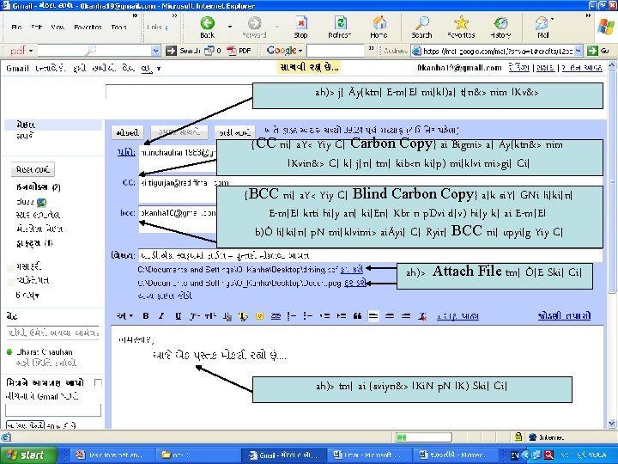The width and height of the screenshot is (618, 464).
Task: Switch to the Gmail taskbar button
Action: click(283, 455)
